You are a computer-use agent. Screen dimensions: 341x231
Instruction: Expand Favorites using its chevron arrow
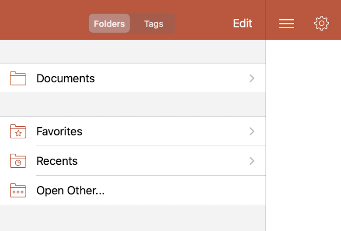(x=252, y=131)
